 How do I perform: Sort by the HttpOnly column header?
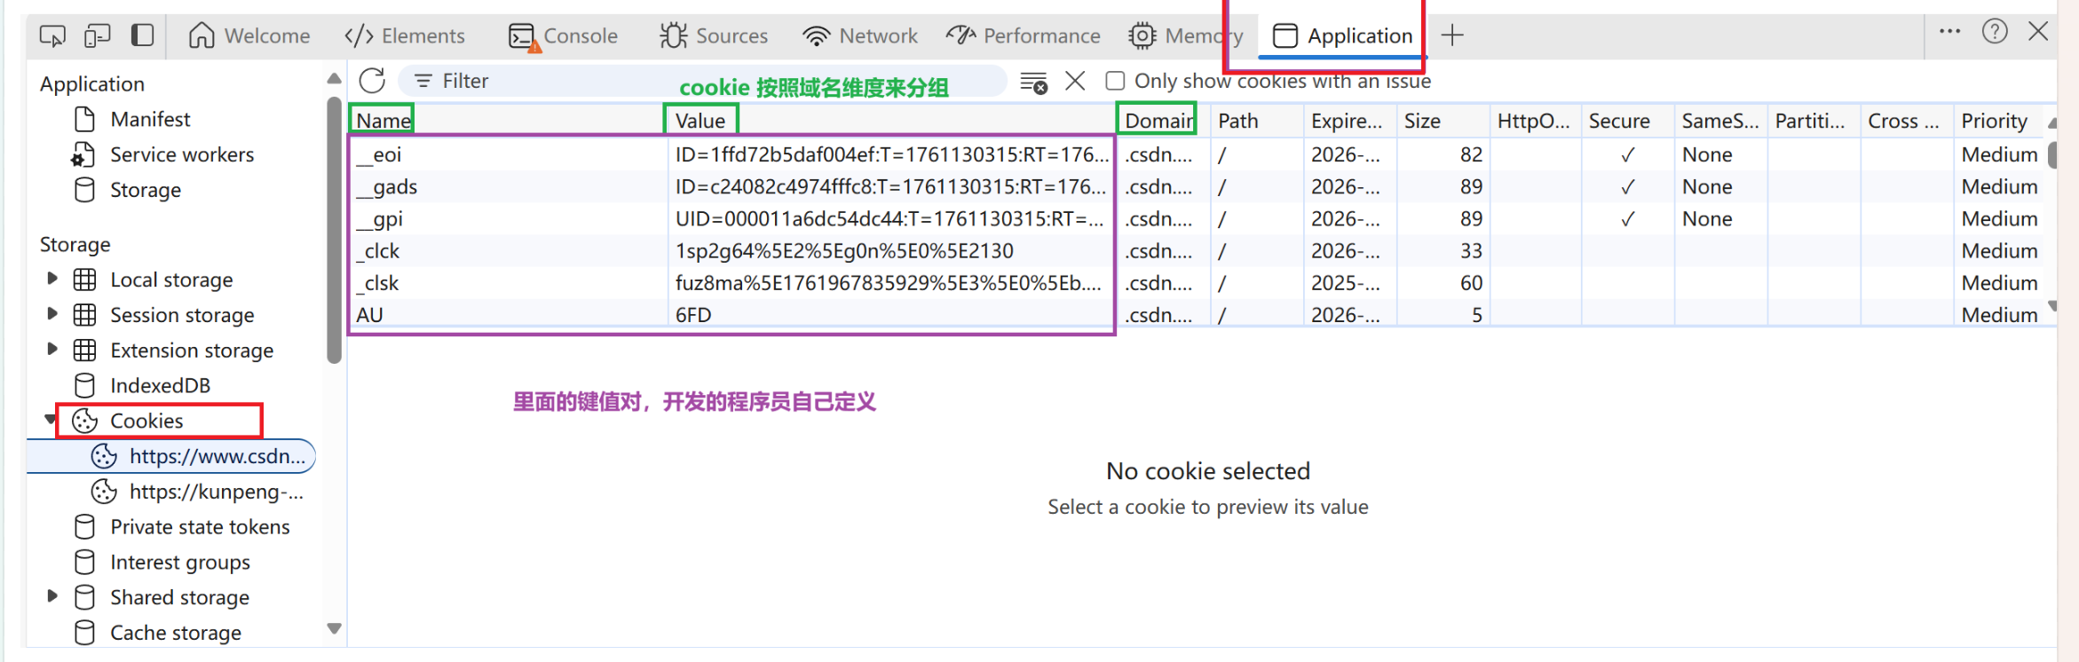click(1536, 121)
